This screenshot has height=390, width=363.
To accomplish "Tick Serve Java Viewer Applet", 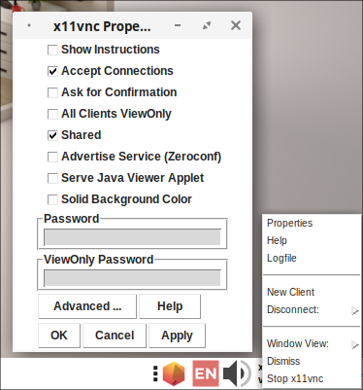I will 52,178.
